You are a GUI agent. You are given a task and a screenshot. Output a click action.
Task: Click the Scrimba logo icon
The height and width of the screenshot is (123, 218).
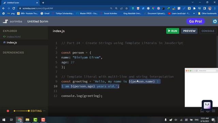(x=5, y=22)
